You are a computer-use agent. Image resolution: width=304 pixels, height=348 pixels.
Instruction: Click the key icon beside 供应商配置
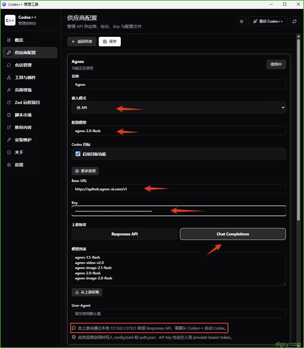(9, 53)
